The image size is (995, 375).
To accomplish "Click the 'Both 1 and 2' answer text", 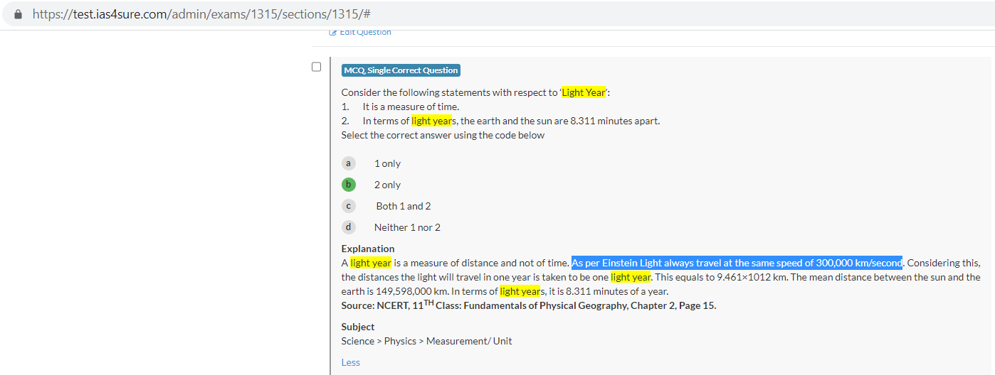I will pyautogui.click(x=404, y=206).
